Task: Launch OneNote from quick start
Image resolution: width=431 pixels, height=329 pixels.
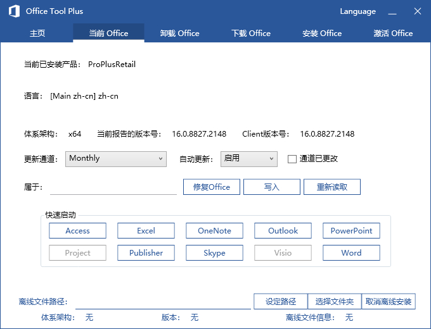Action: point(214,230)
